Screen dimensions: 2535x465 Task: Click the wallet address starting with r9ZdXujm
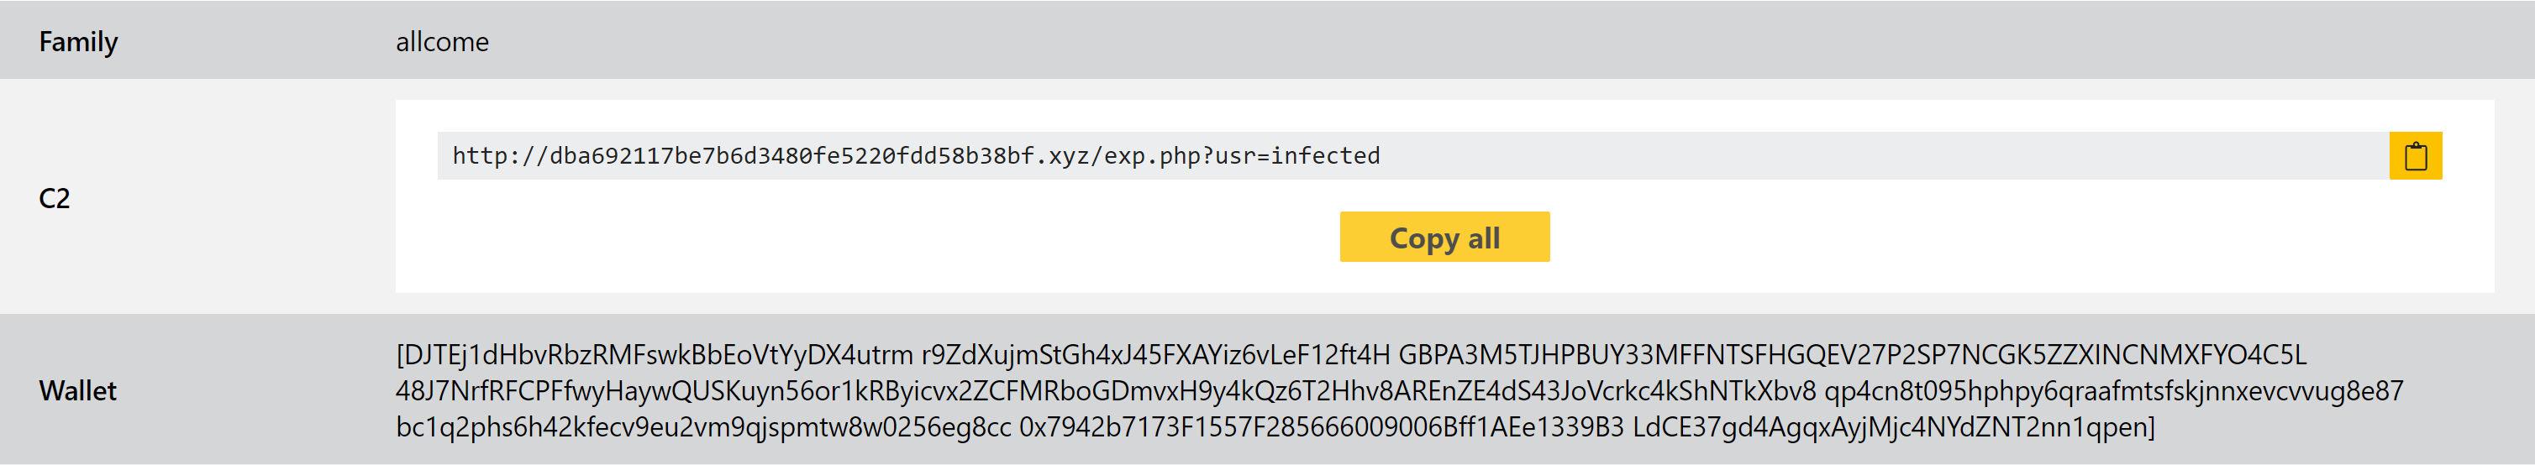point(1155,354)
